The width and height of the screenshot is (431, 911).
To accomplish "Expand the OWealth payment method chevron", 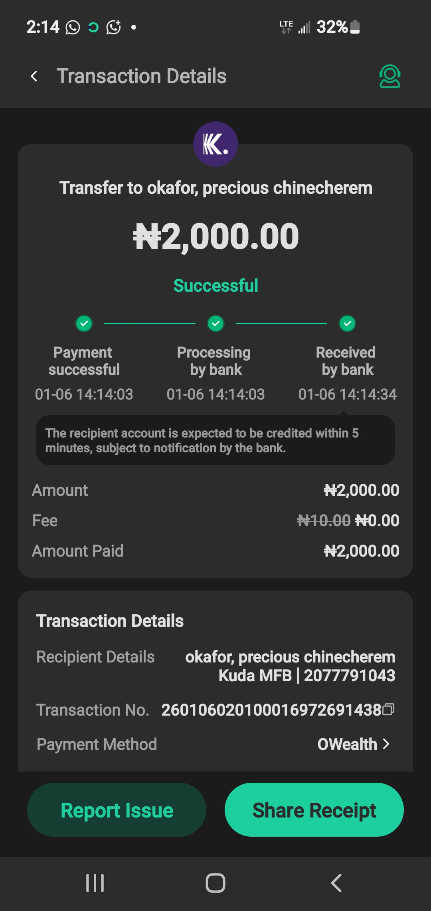I will click(x=386, y=744).
